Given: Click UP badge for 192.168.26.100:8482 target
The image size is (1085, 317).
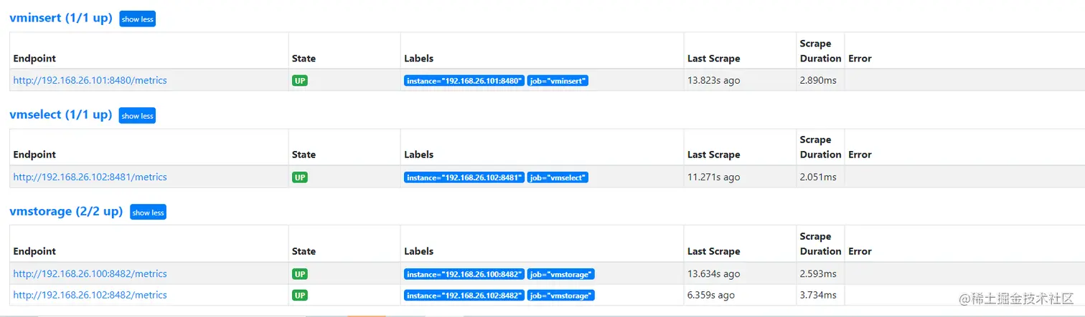Looking at the screenshot, I should click(300, 273).
